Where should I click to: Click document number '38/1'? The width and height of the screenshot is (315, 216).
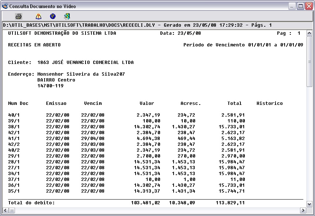(x=14, y=126)
